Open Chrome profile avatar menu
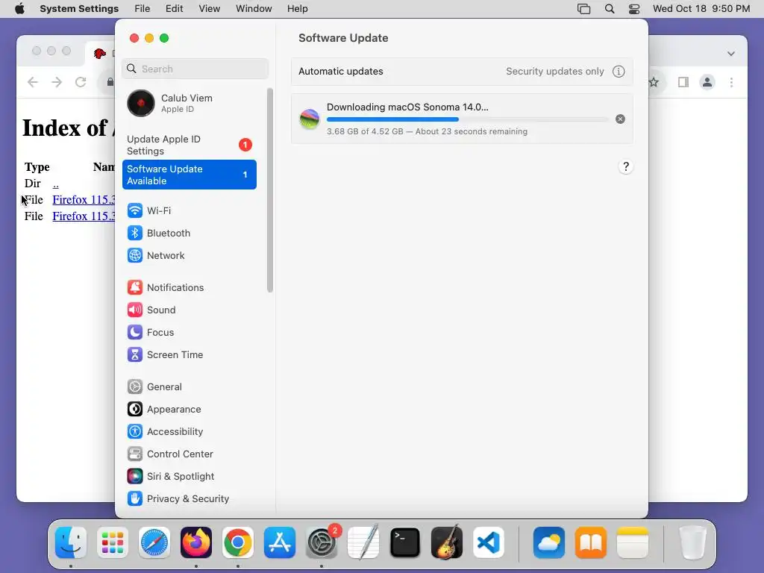764x573 pixels. tap(707, 82)
